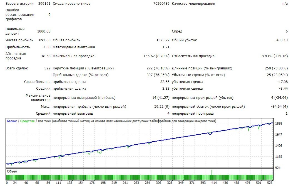
Task: Select average consecutive wins value 4
Action: 168,114
